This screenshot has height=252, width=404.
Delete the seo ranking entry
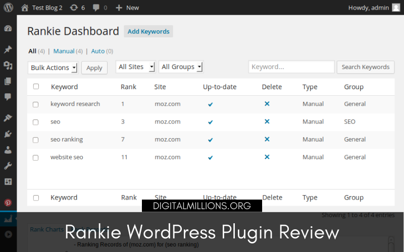coord(267,139)
